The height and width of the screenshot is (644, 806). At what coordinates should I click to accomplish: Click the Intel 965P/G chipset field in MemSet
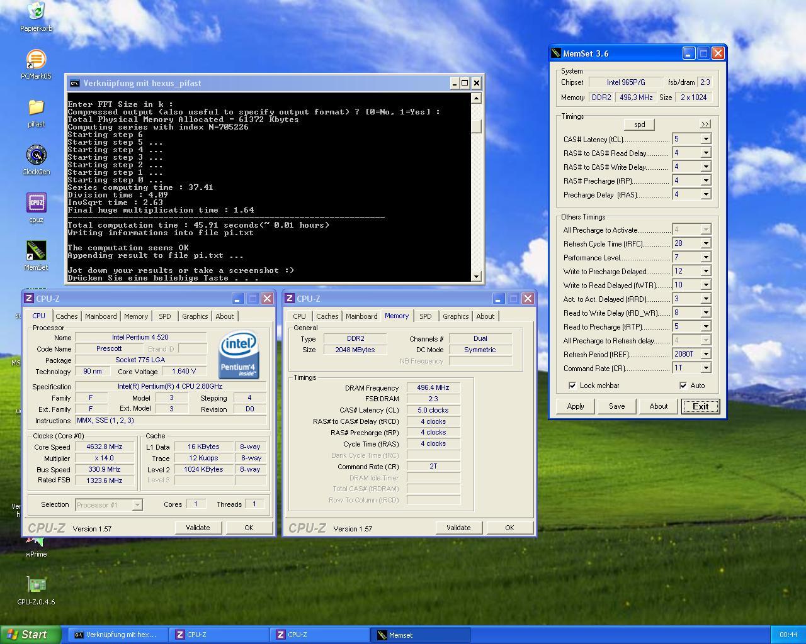tap(626, 82)
